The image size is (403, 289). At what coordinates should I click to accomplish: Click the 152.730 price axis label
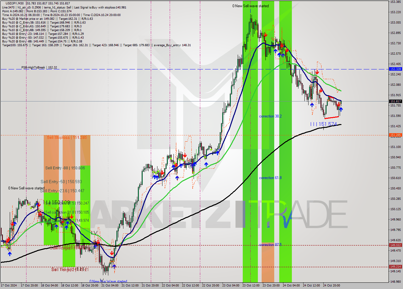395,43
